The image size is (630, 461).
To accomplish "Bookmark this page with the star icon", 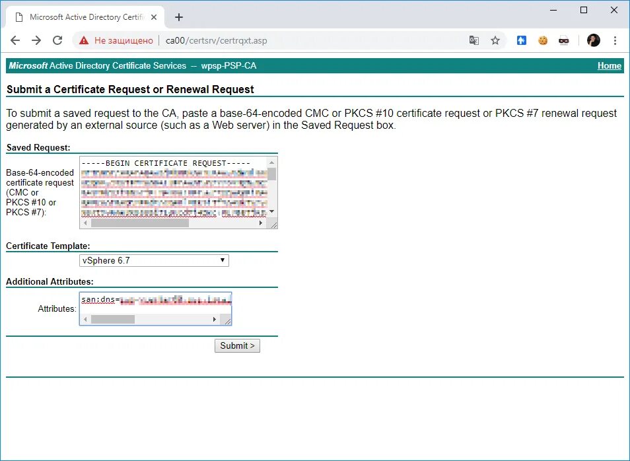I will (x=495, y=40).
